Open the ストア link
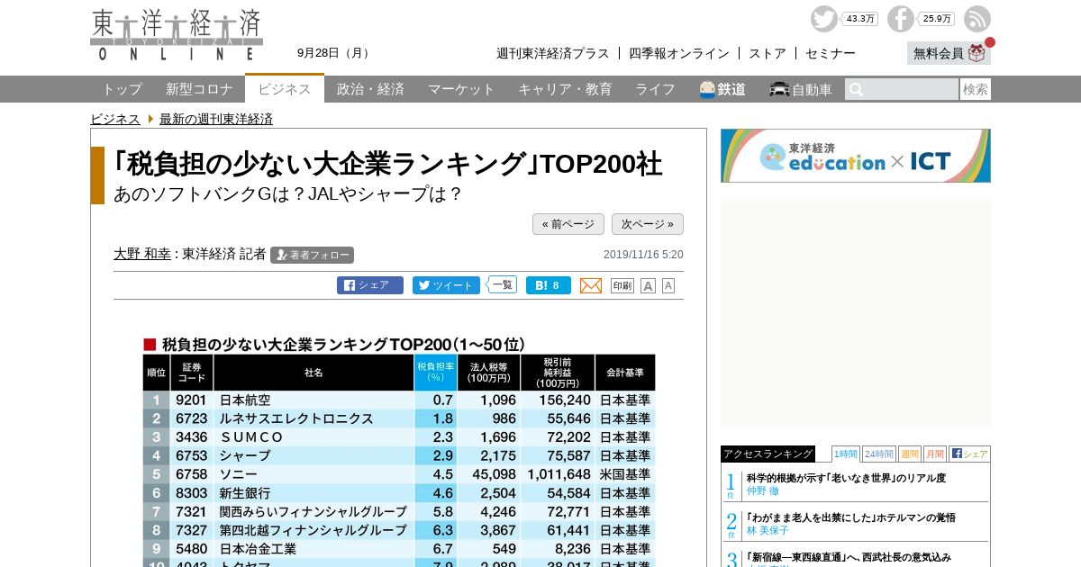This screenshot has width=1081, height=567. [768, 53]
